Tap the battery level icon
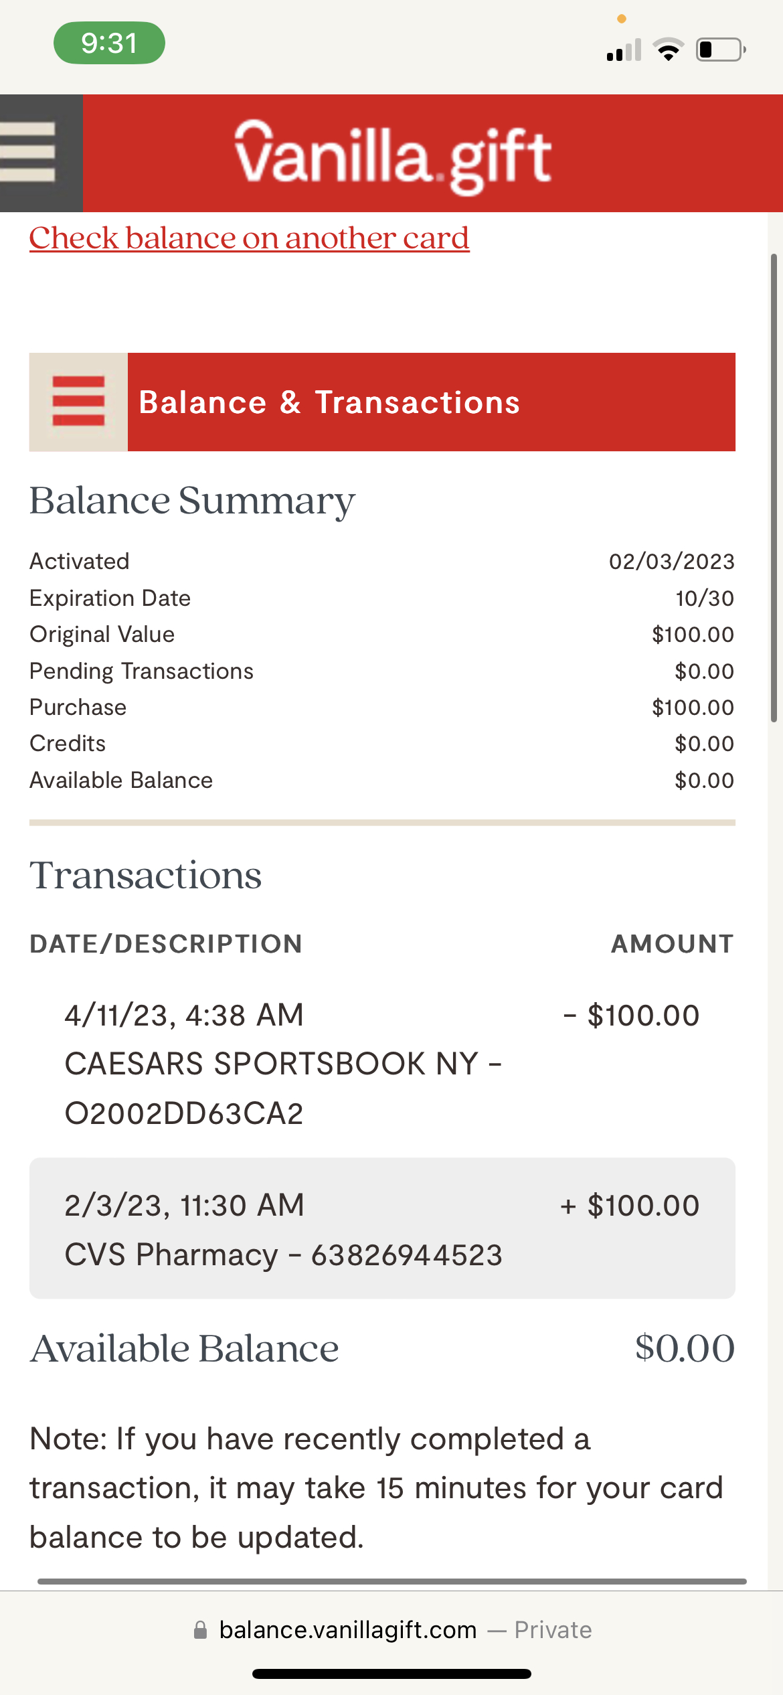This screenshot has height=1695, width=783. [721, 50]
